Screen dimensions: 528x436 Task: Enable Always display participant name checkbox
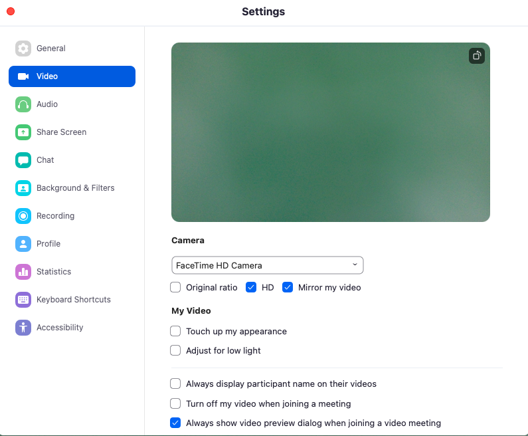[x=175, y=383]
